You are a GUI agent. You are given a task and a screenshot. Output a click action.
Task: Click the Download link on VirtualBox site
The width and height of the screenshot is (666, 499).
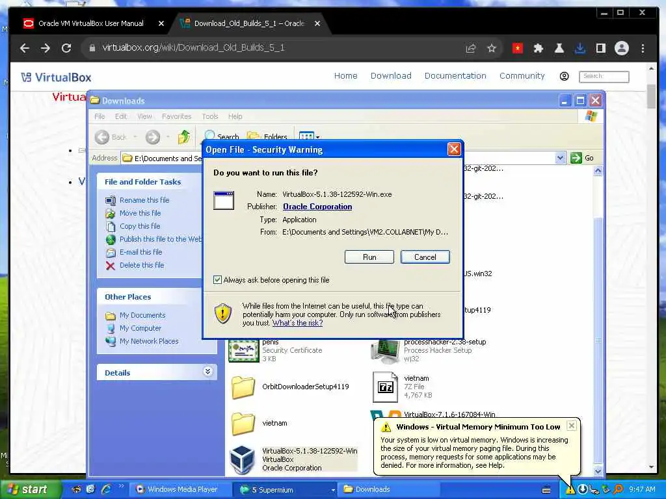pyautogui.click(x=391, y=75)
